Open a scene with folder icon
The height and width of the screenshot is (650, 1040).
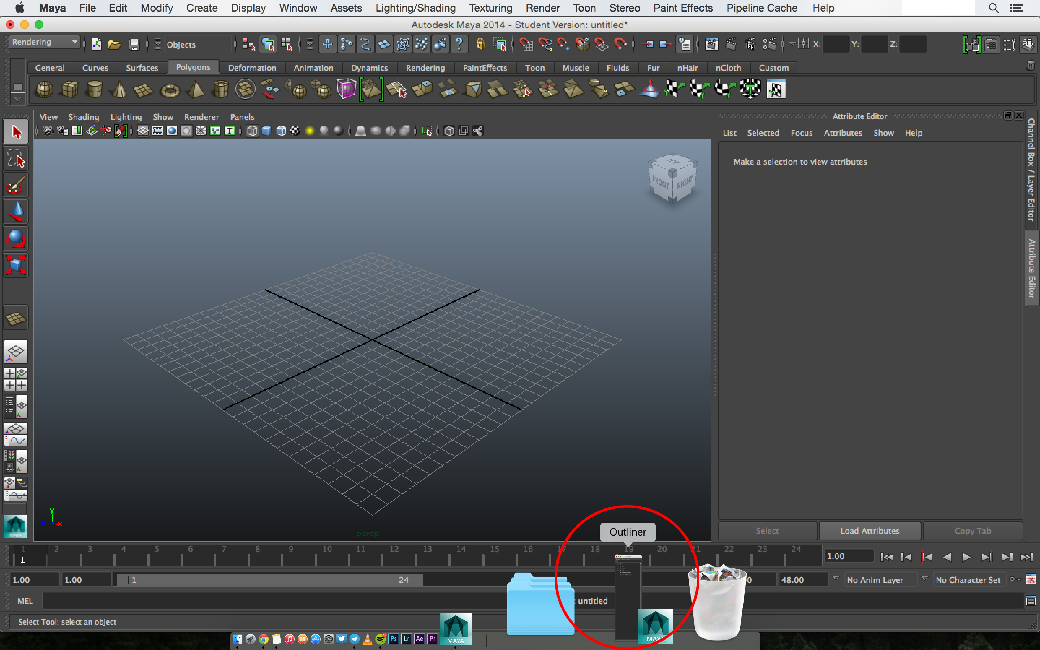point(114,44)
